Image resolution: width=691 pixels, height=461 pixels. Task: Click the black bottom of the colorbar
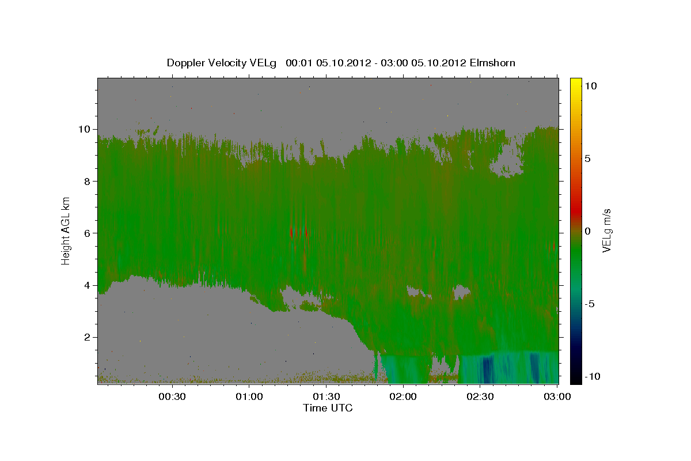(575, 378)
